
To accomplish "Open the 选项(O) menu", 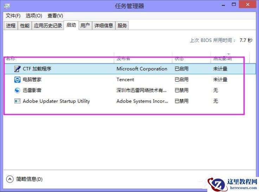I will [34, 16].
